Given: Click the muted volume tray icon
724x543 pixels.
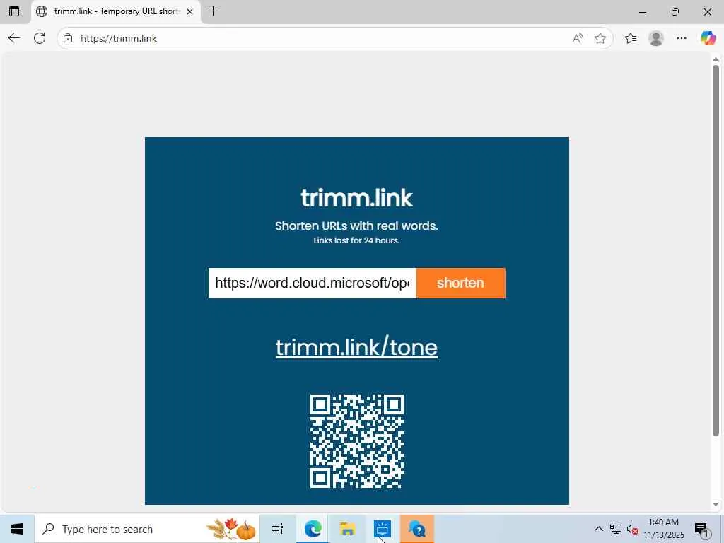Looking at the screenshot, I should (632, 529).
